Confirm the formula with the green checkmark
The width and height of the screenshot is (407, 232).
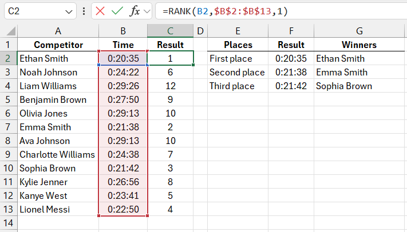117,11
